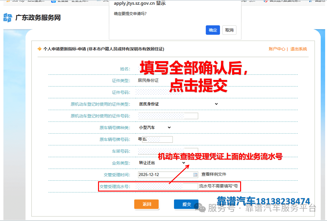Open the 查看样例文件 sample file link

click(x=216, y=174)
